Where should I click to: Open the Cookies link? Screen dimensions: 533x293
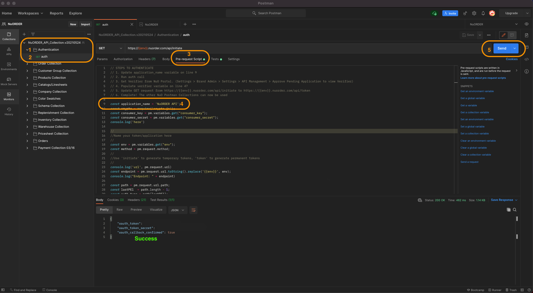pos(512,59)
